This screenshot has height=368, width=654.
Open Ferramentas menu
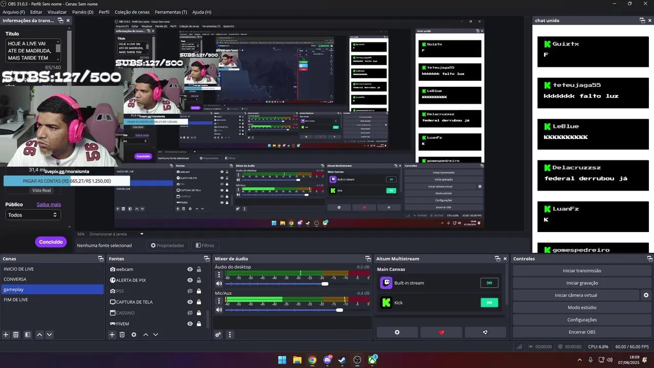click(171, 12)
